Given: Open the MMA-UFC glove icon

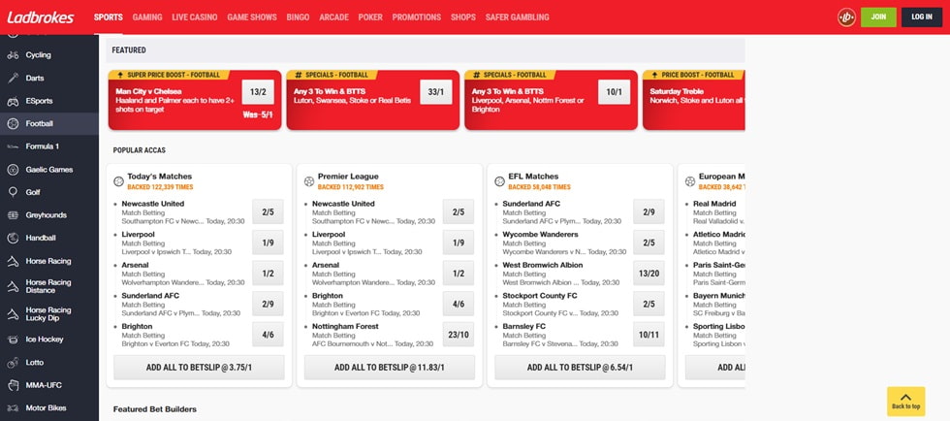Looking at the screenshot, I should [13, 385].
